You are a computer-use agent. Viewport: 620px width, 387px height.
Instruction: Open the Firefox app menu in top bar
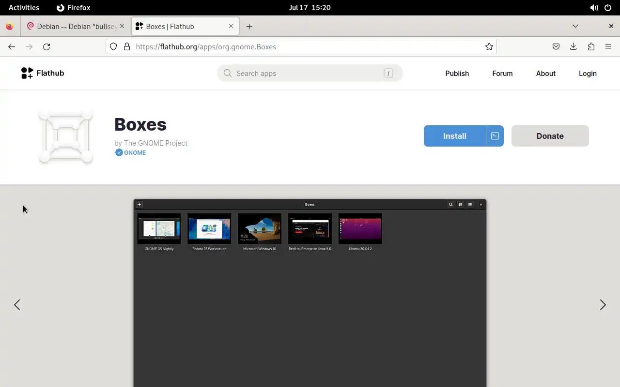(x=74, y=8)
